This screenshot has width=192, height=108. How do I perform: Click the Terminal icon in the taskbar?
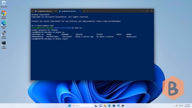(x=123, y=106)
